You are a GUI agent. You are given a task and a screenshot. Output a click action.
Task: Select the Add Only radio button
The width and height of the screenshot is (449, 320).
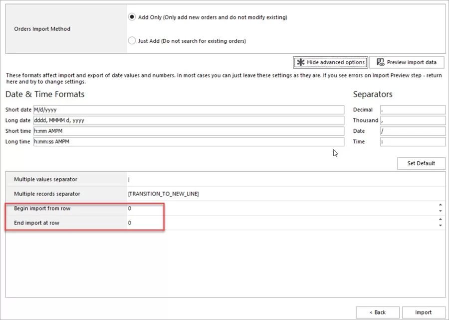point(131,16)
